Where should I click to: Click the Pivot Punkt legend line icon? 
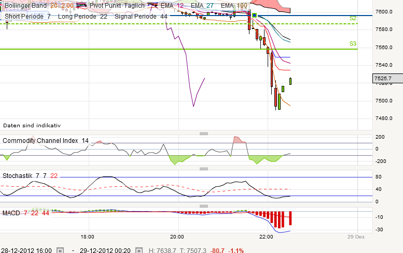[x=152, y=5]
